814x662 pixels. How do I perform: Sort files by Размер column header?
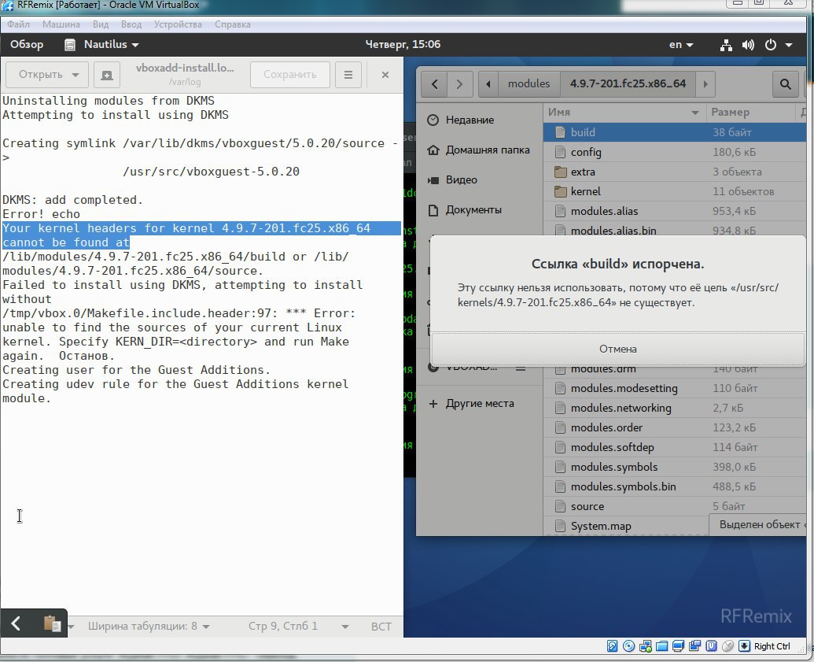pos(750,113)
